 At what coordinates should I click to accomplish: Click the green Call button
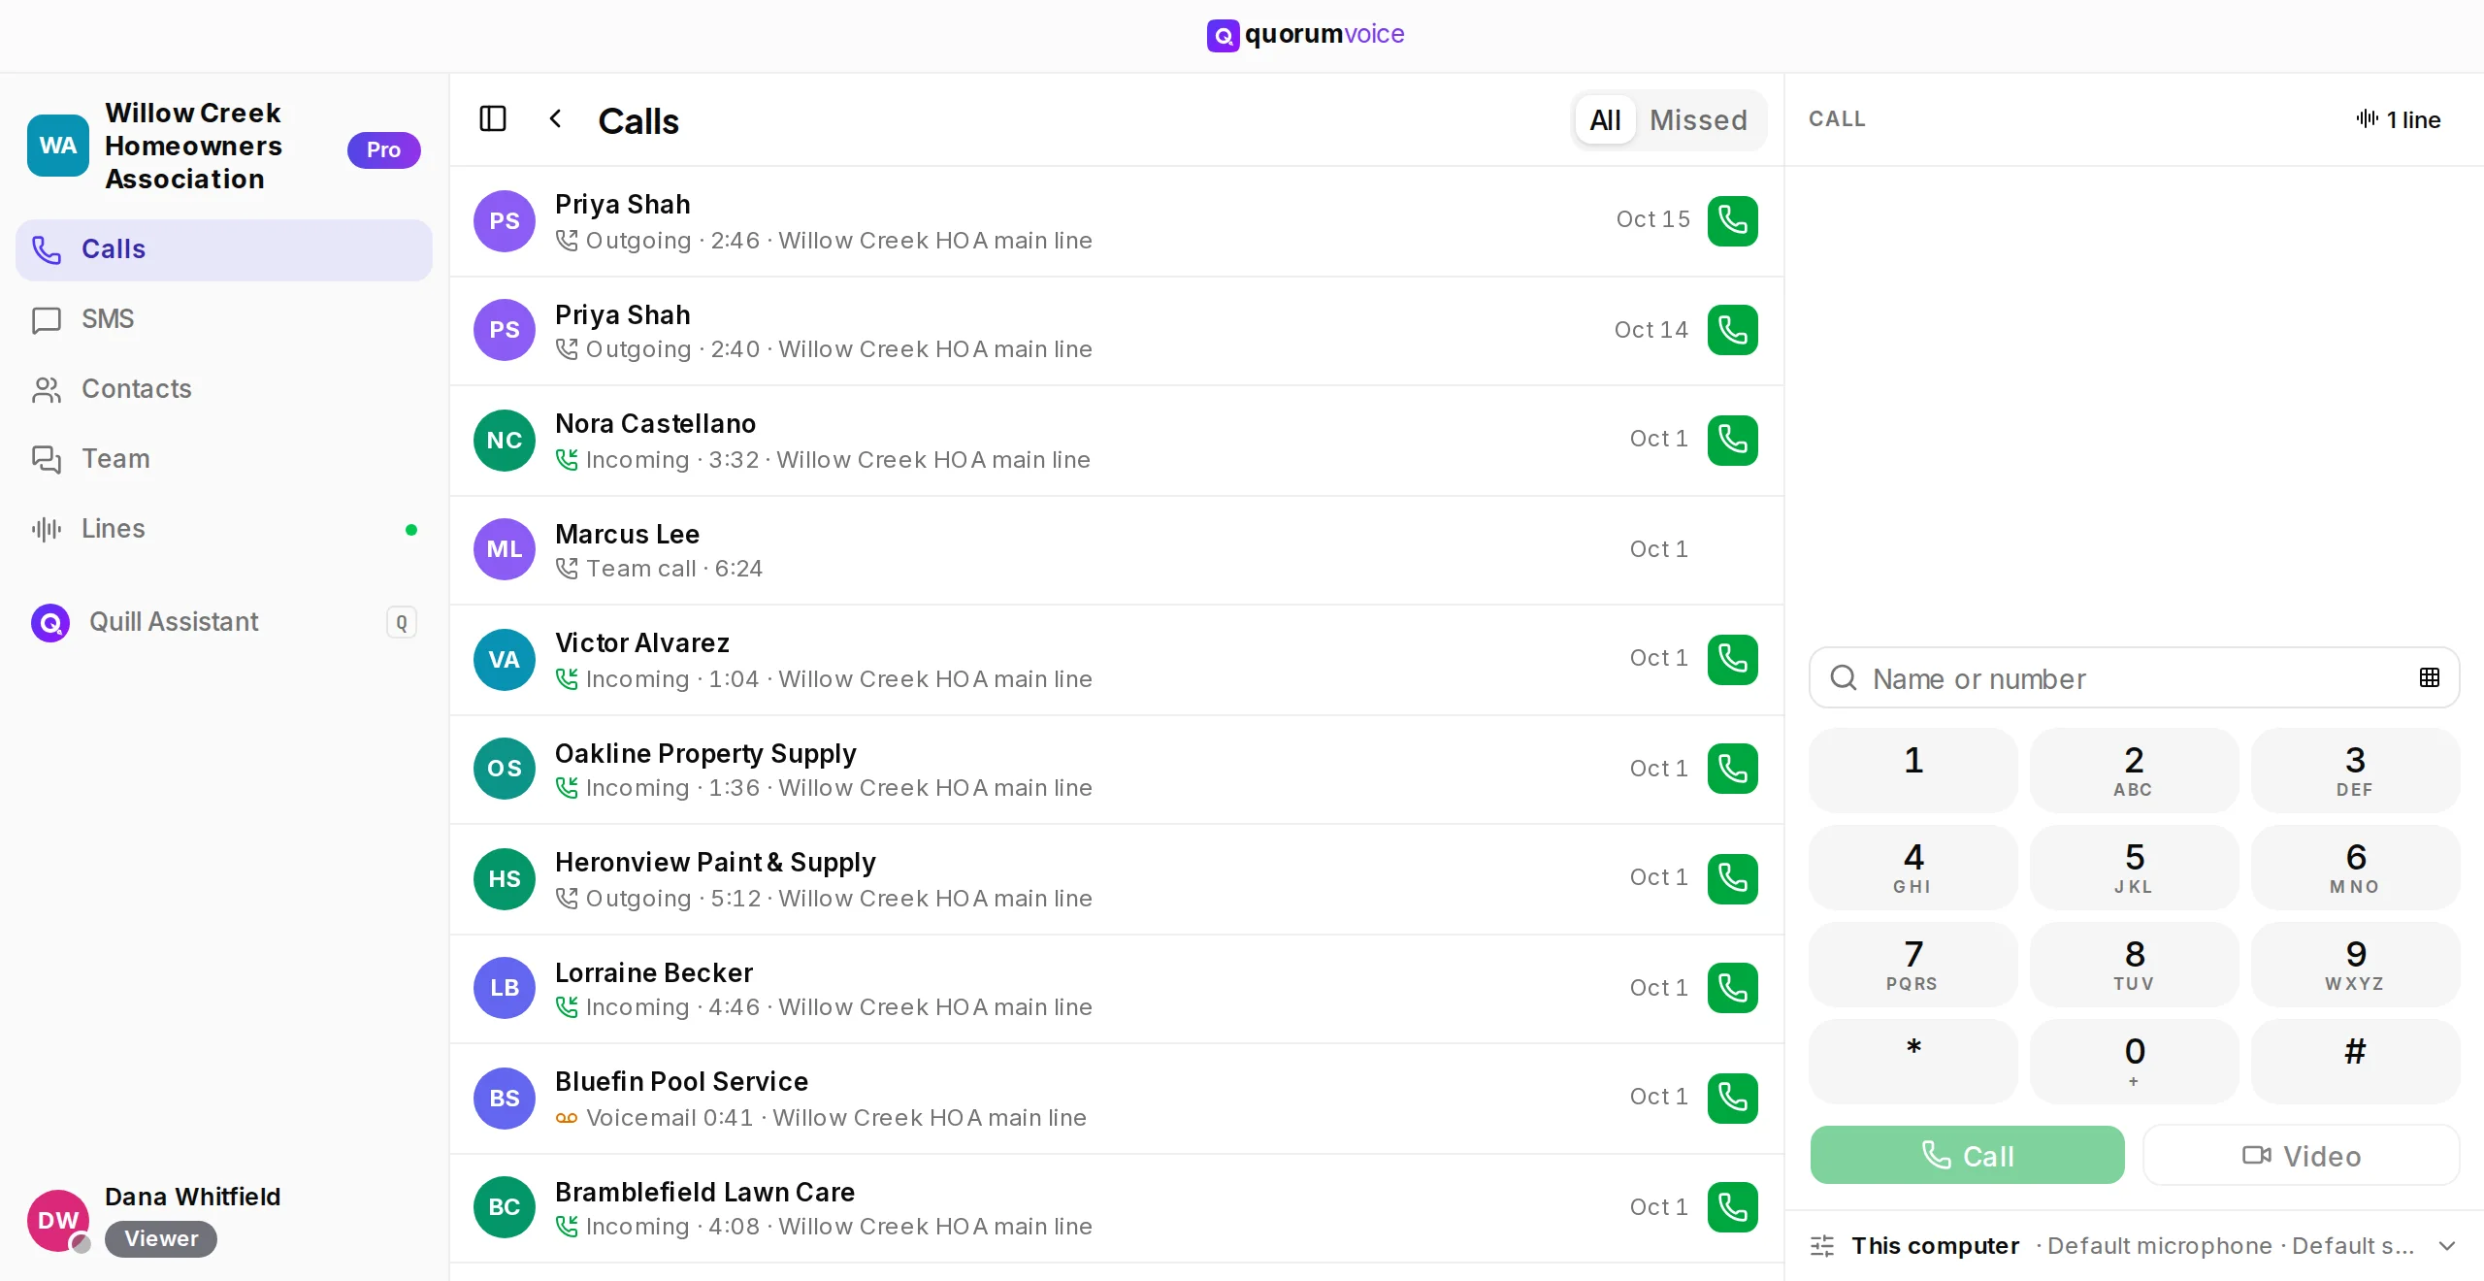pyautogui.click(x=1968, y=1155)
